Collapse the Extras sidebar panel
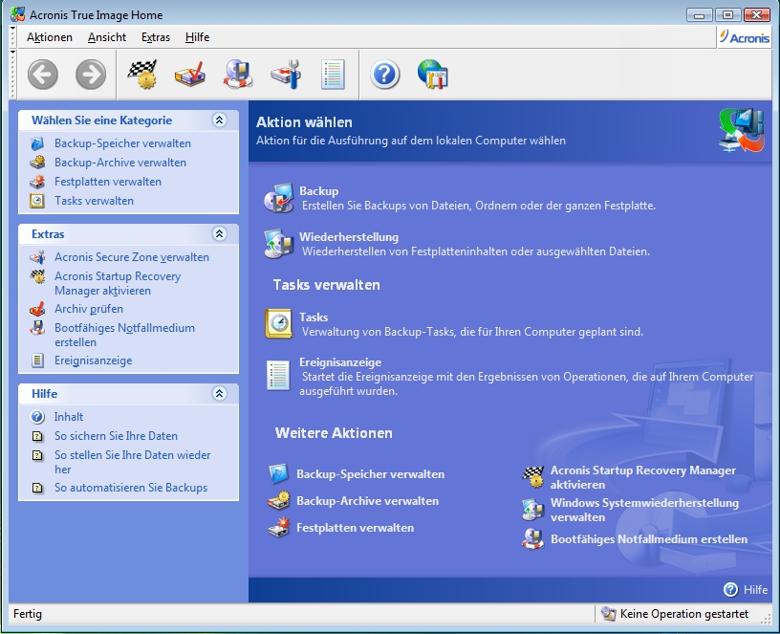This screenshot has width=780, height=634. tap(220, 234)
